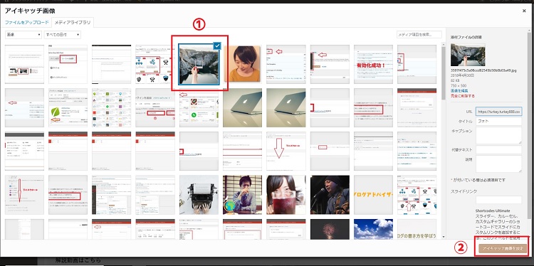
Task: Select the typewriter photo thumbnail
Action: tap(199, 195)
